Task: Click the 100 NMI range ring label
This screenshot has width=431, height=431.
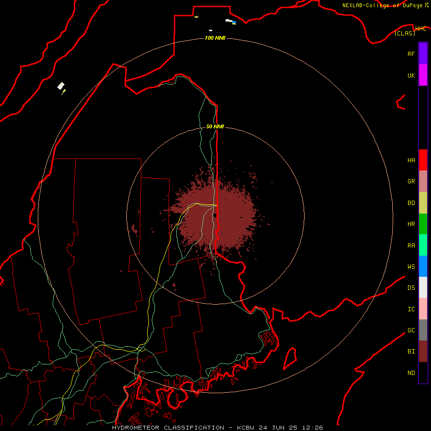Action: click(215, 38)
